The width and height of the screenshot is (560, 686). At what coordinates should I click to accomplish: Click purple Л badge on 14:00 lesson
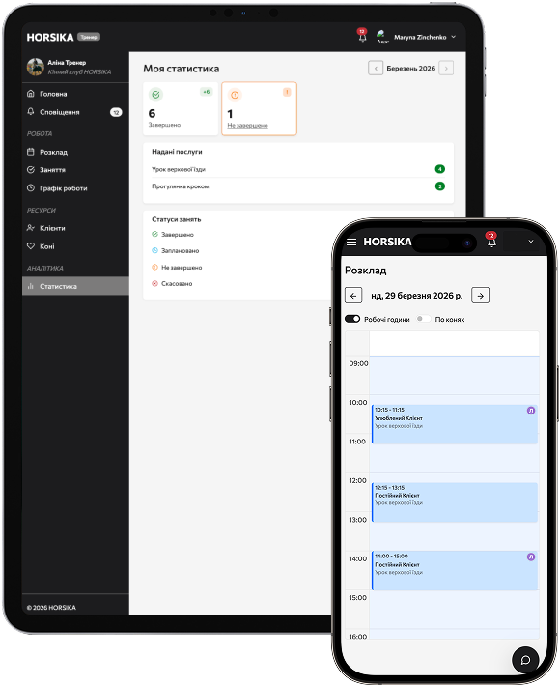pyautogui.click(x=531, y=557)
